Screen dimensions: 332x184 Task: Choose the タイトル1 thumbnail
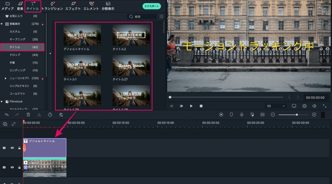click(x=82, y=65)
